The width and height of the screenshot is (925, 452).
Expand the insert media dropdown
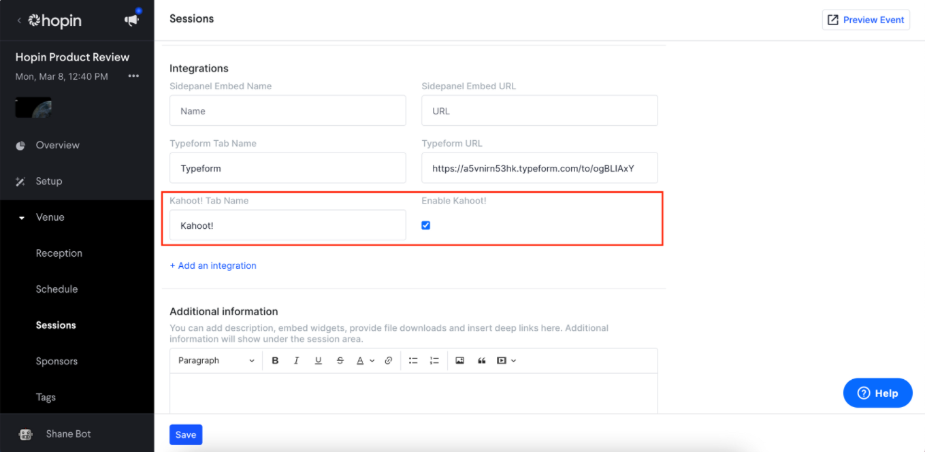pos(506,361)
